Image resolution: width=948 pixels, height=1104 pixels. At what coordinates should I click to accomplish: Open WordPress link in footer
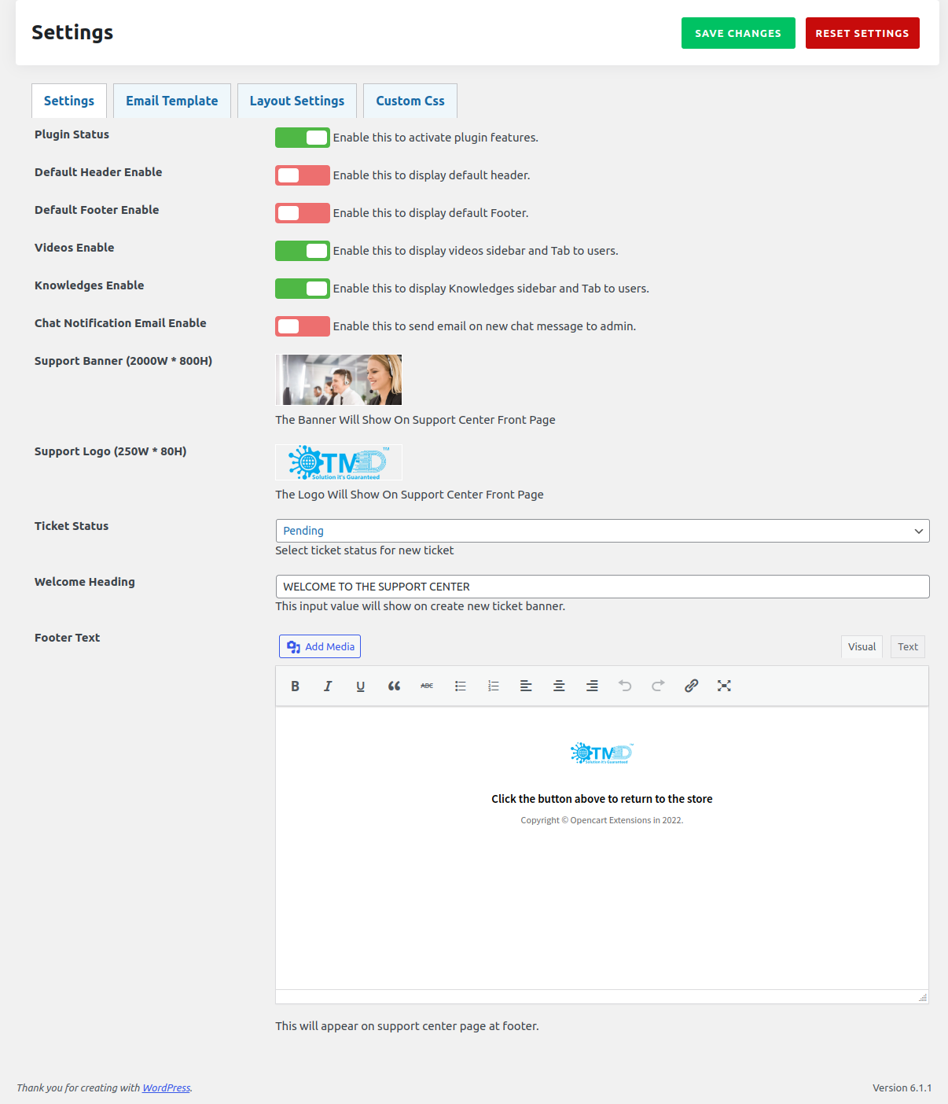166,1088
